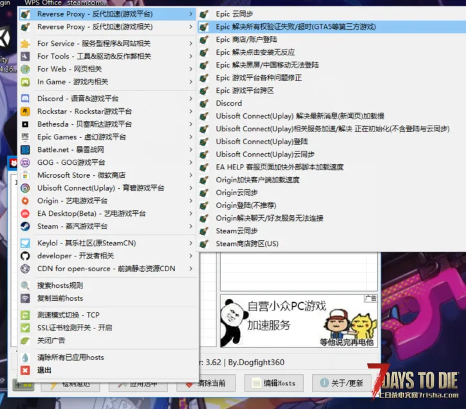Open the 自营小众PC游戏 加速服务 ad banner

pos(299,321)
